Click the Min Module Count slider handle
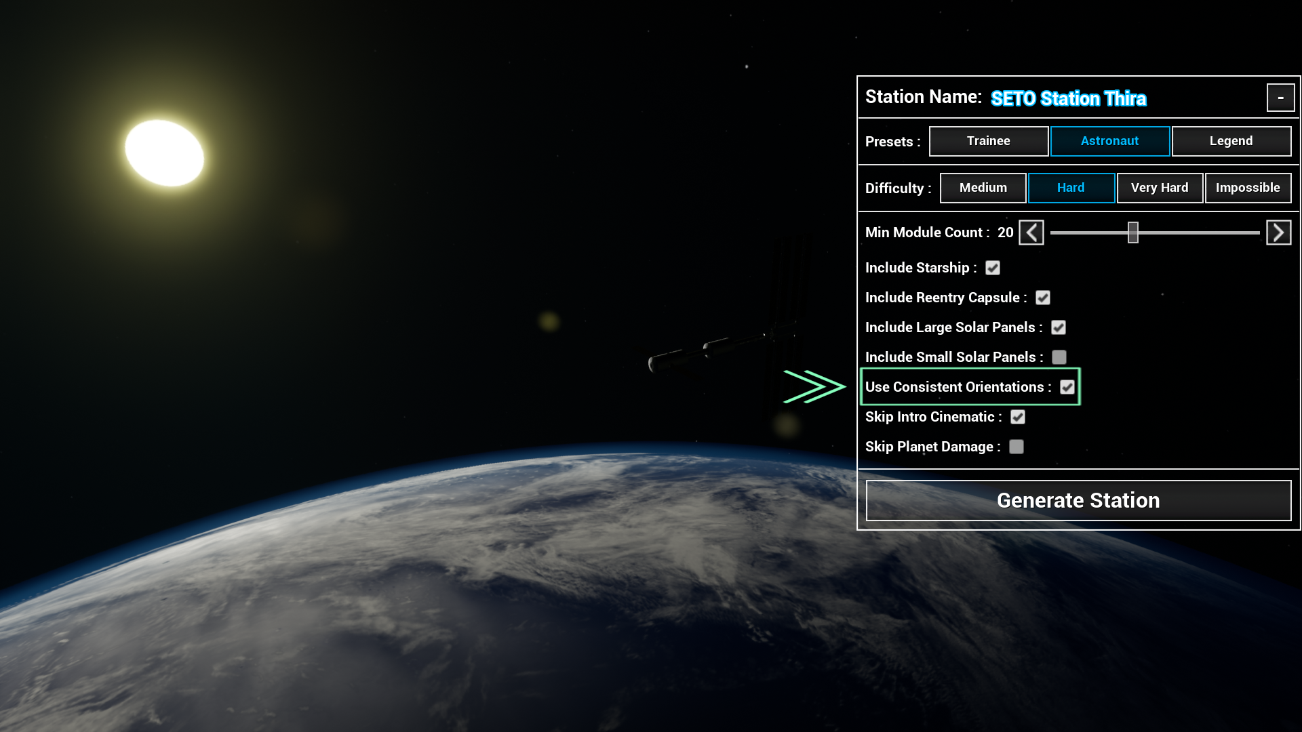 [1132, 232]
